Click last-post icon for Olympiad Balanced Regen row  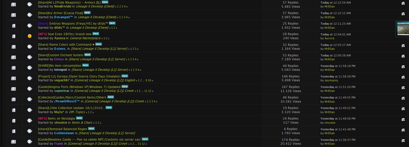[403, 130]
